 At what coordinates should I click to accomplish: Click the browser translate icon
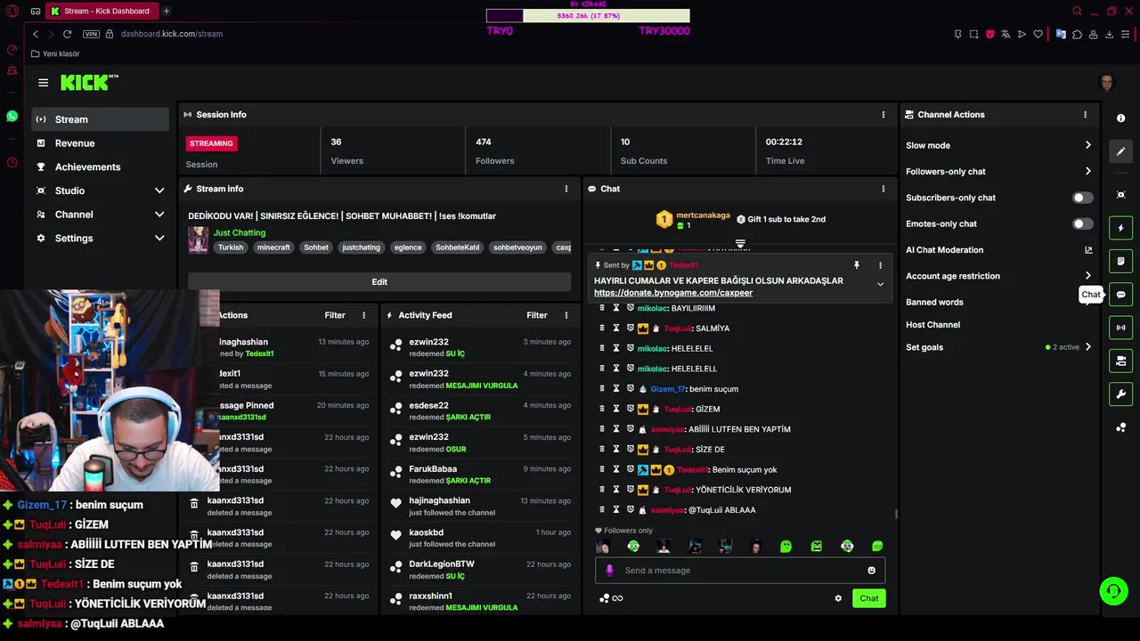(1006, 34)
